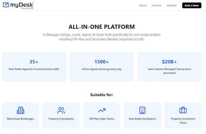Click the 'Property Investment Firms' label
The height and width of the screenshot is (134, 206).
(183, 121)
